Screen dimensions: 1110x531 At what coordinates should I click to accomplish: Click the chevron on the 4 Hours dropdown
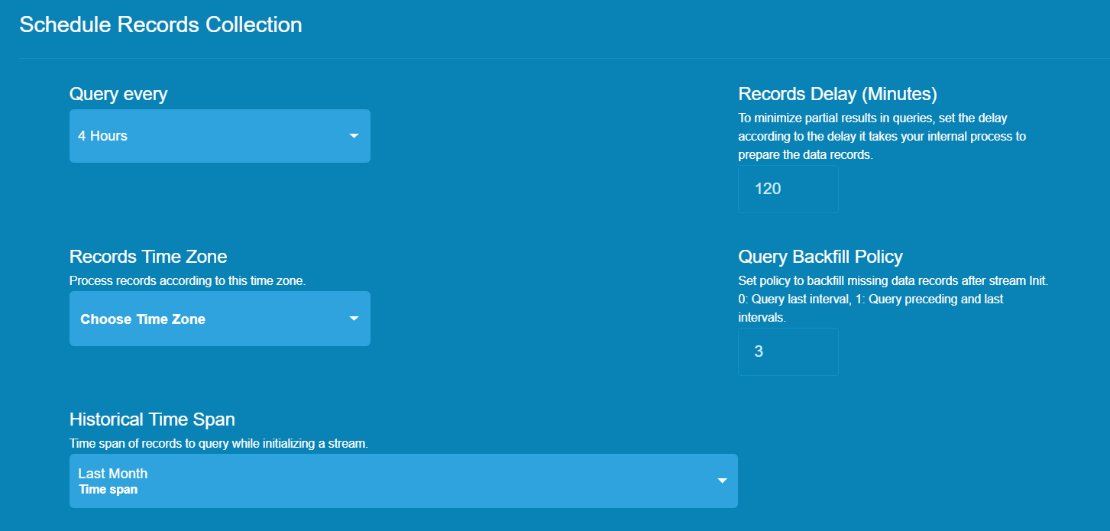click(x=354, y=135)
